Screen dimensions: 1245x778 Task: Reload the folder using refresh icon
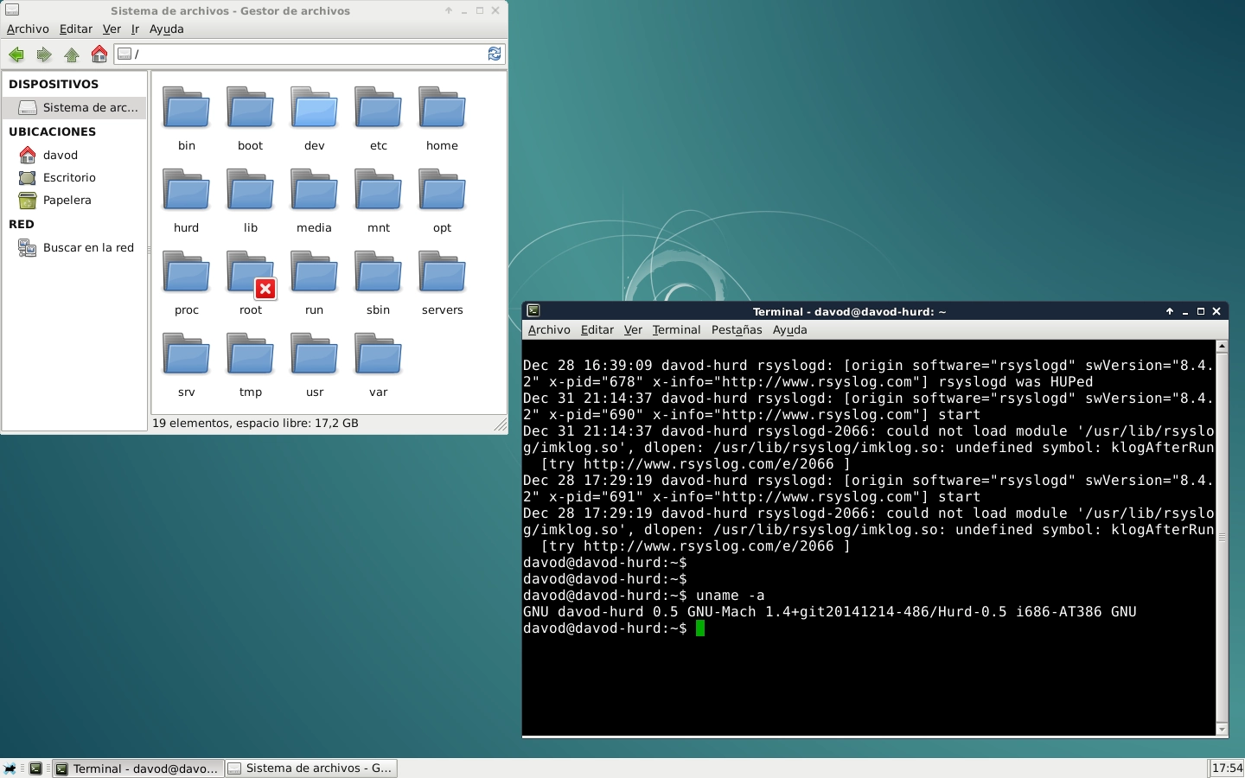pos(495,54)
